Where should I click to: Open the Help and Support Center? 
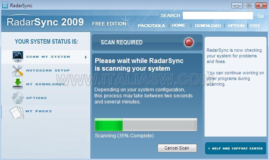click(x=235, y=148)
